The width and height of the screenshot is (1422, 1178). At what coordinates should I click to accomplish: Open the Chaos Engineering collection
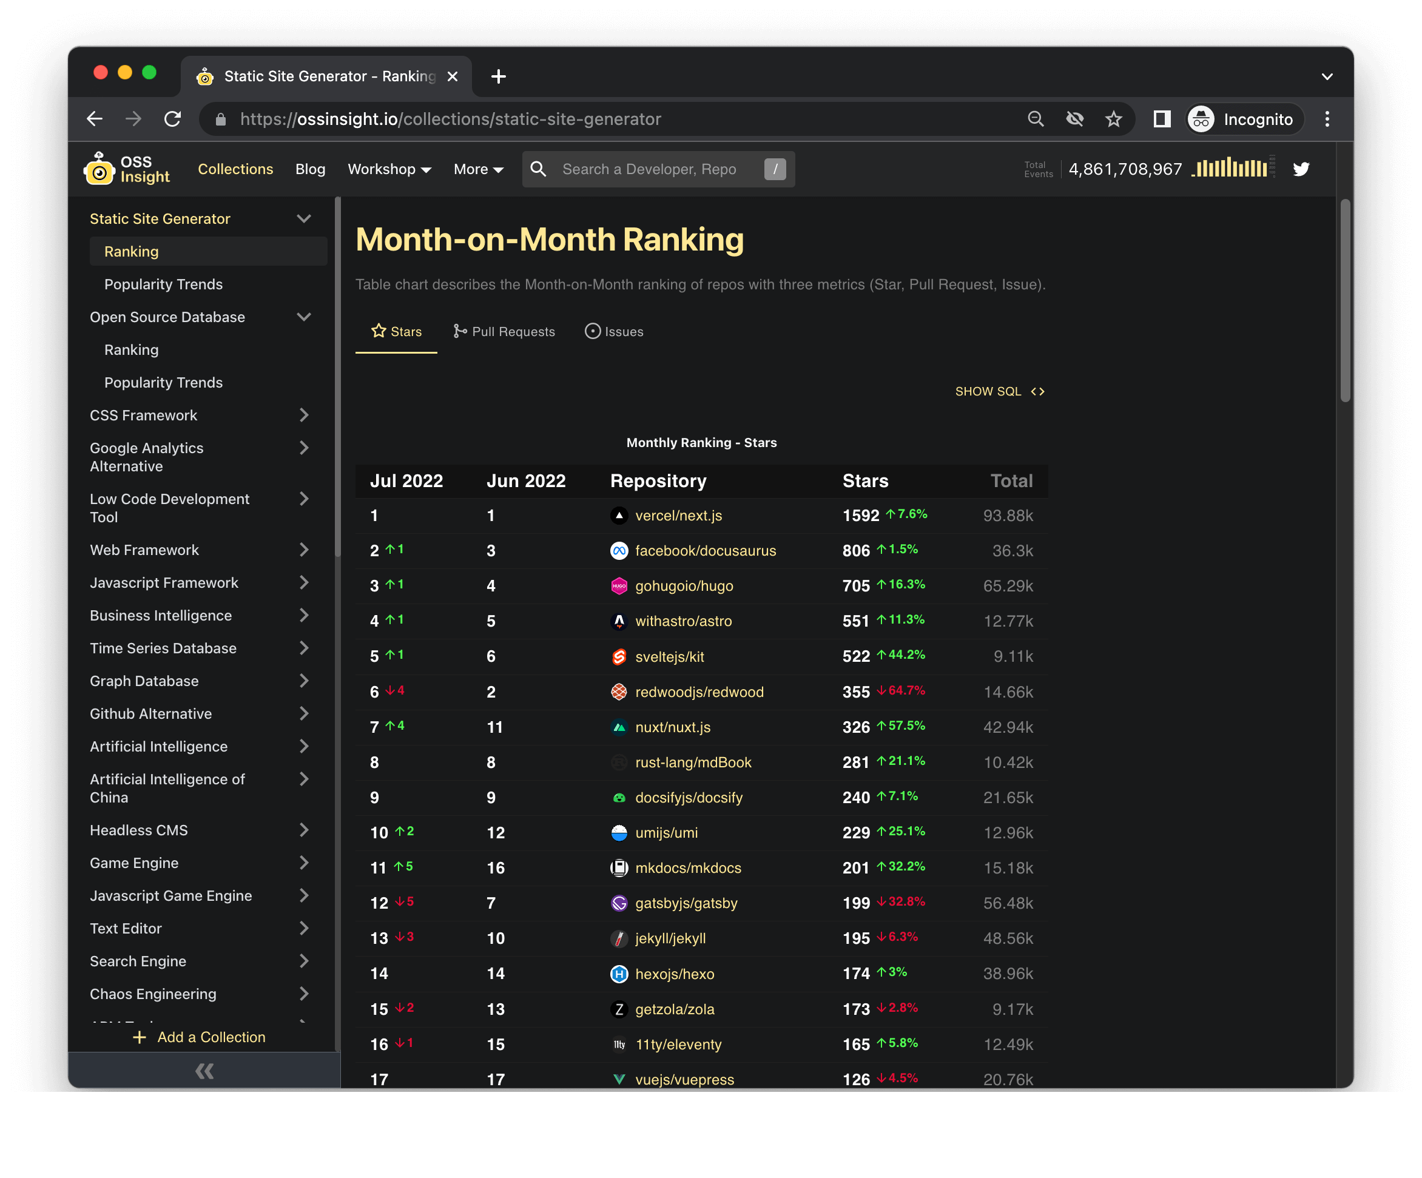[153, 994]
